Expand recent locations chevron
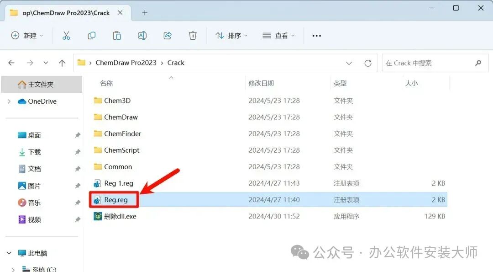The width and height of the screenshot is (493, 272). coord(46,63)
